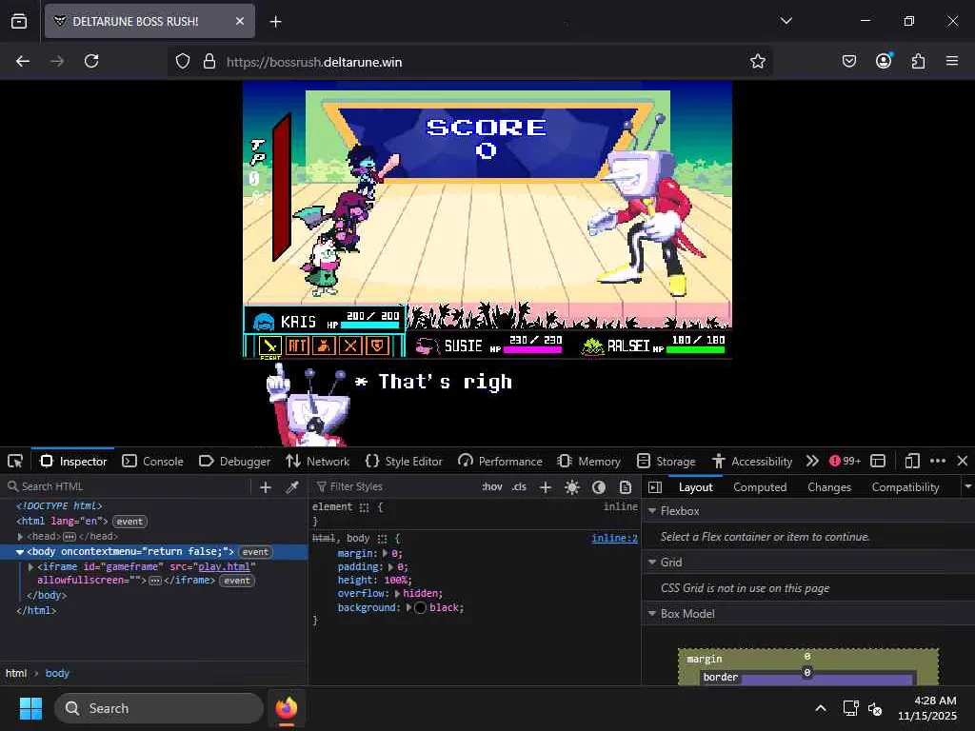Screen dimensions: 975x731
Task: Open a new browser tab
Action: 275,22
